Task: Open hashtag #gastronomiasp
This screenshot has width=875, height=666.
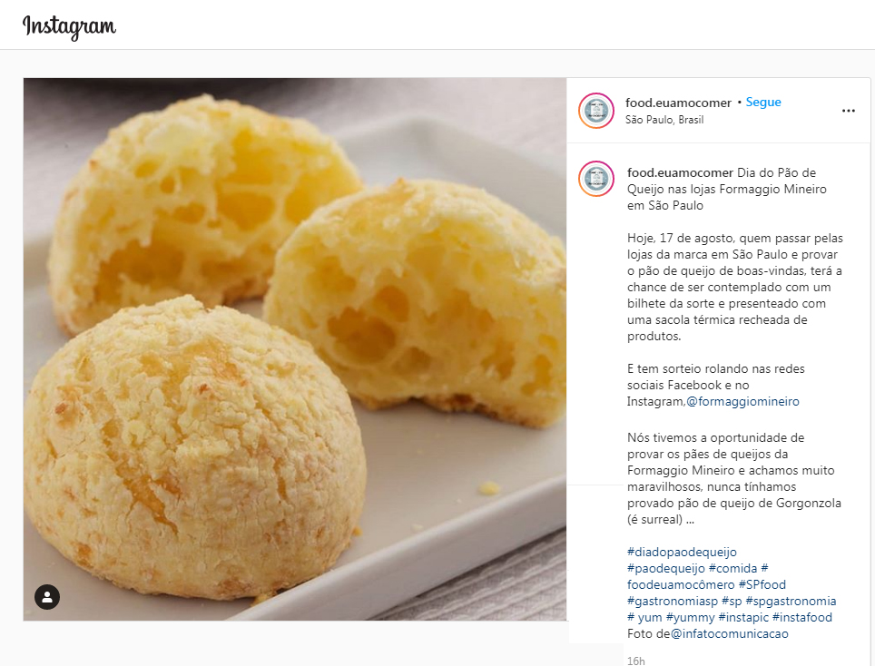Action: [673, 601]
